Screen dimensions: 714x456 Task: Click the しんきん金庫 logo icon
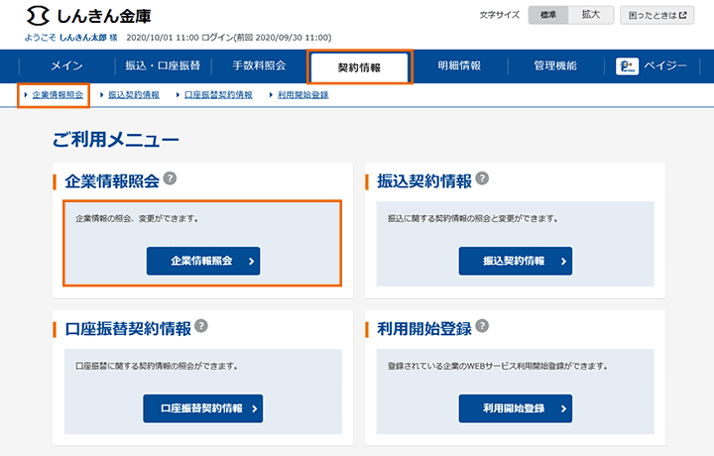(x=38, y=17)
